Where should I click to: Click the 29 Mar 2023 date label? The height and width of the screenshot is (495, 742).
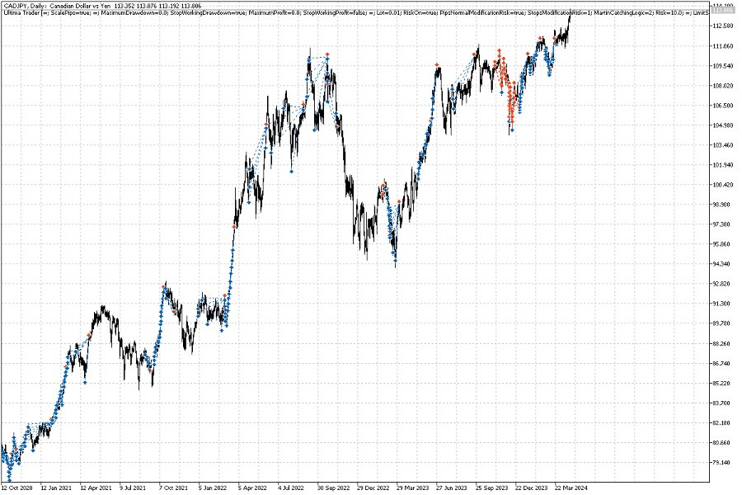click(413, 488)
